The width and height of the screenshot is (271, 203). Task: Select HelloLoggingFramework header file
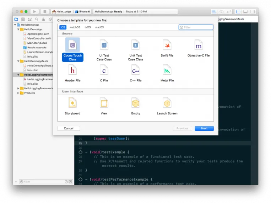tap(40, 79)
